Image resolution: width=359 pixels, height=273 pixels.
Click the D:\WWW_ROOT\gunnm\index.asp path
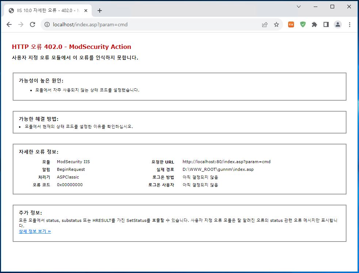[x=218, y=169]
